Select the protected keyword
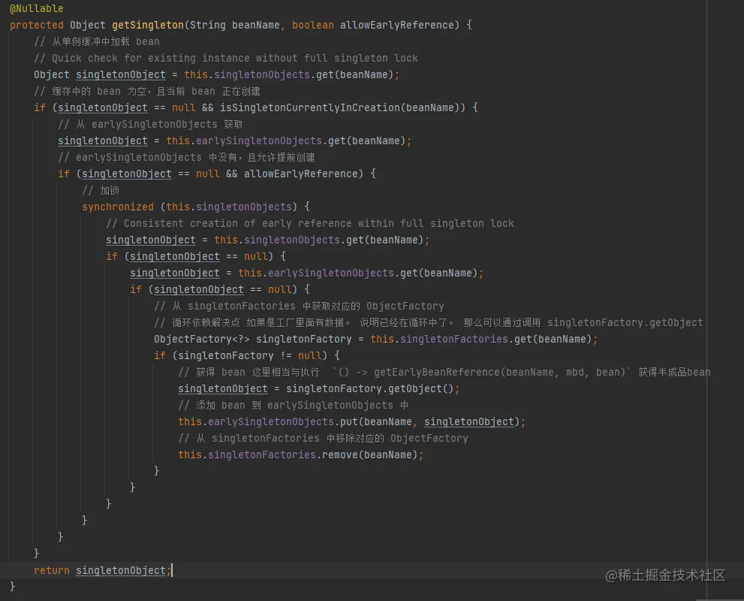 pyautogui.click(x=37, y=25)
